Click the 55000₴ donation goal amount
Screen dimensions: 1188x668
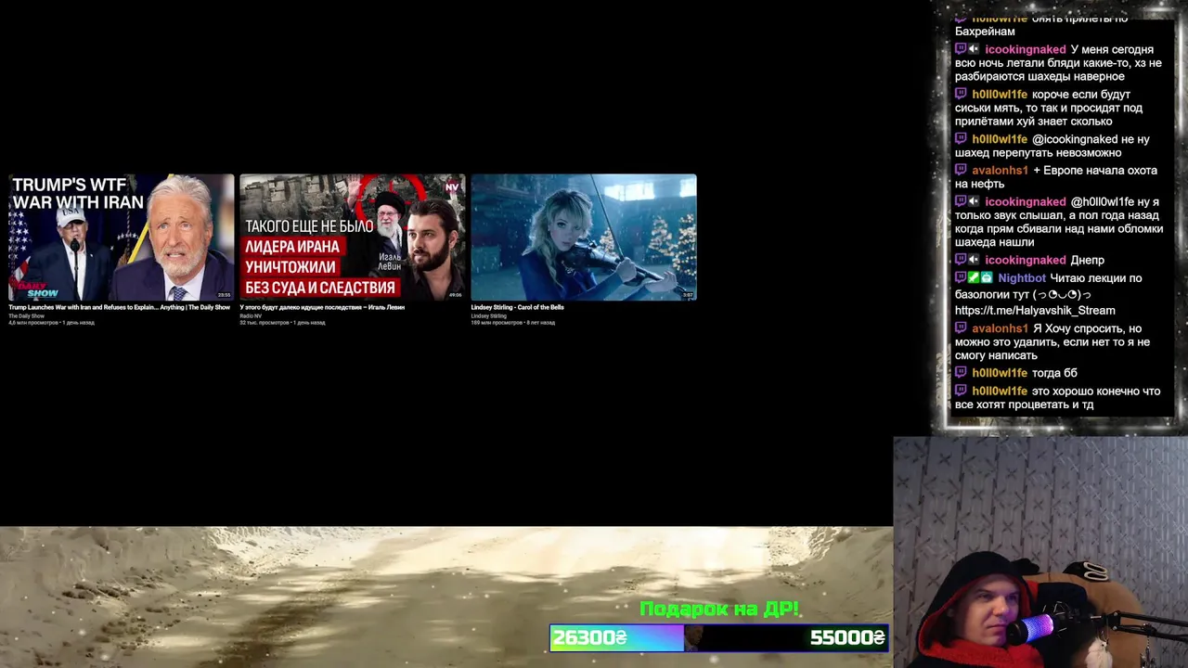[x=847, y=637]
